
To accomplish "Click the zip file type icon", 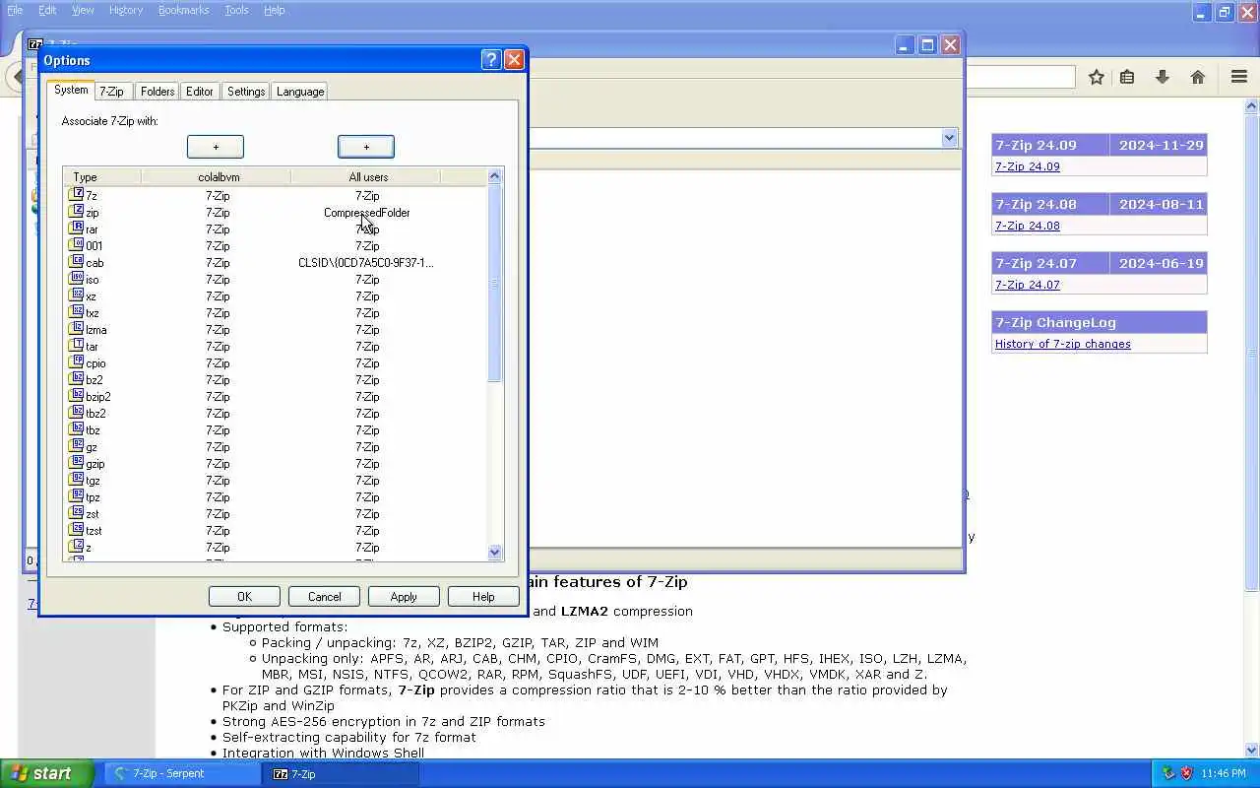I will [x=77, y=212].
